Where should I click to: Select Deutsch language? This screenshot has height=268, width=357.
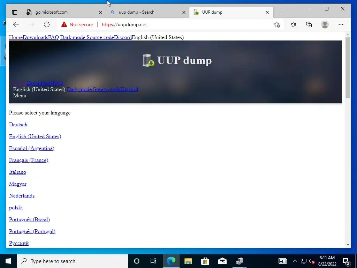point(18,125)
